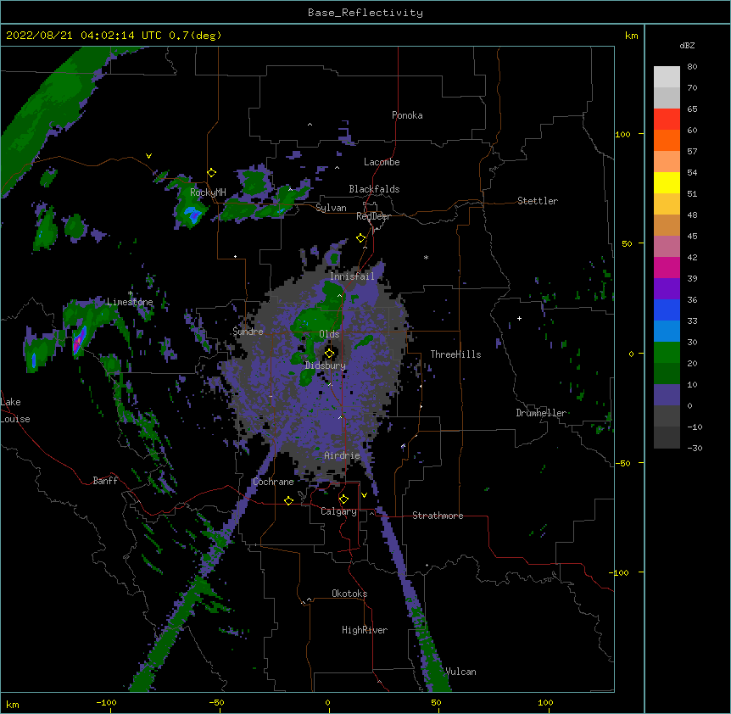Viewport: 731px width, 714px height.
Task: Click the white caret marker south of Ponoka
Action: [x=310, y=125]
